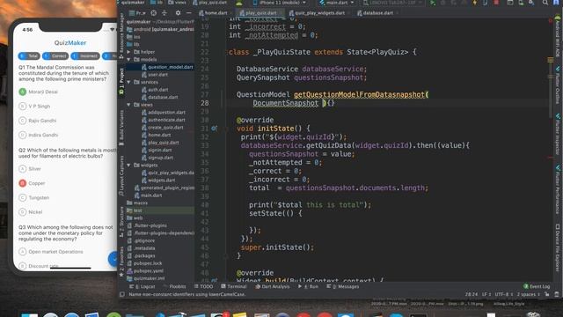Viewport: 563px width, 317px height.
Task: Open the Event Log
Action: [x=537, y=286]
